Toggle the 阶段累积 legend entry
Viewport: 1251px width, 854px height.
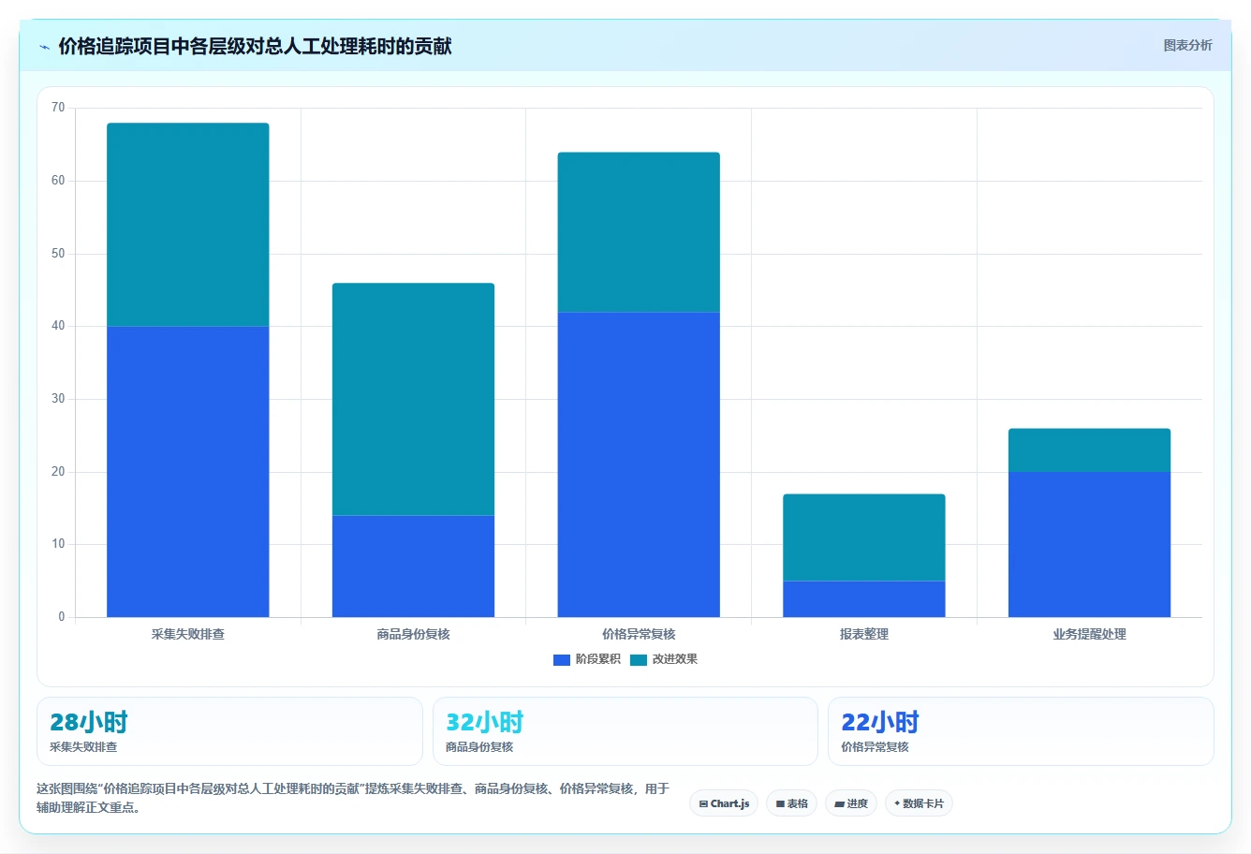point(587,659)
